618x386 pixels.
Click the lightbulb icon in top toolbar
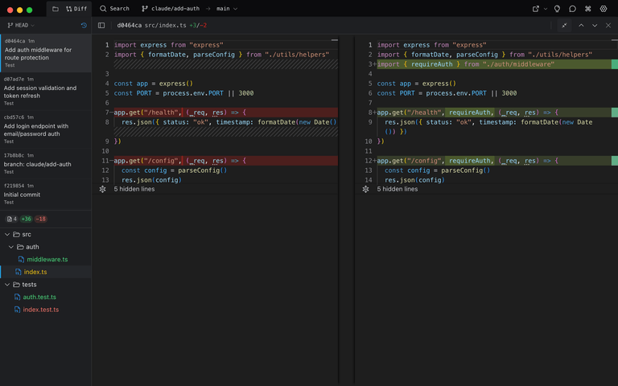[557, 9]
